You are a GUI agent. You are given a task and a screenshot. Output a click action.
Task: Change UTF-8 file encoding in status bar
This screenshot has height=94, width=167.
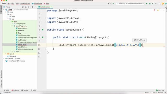click(154, 93)
